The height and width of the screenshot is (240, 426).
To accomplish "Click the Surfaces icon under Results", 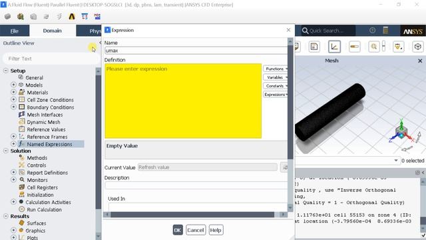I will click(21, 223).
